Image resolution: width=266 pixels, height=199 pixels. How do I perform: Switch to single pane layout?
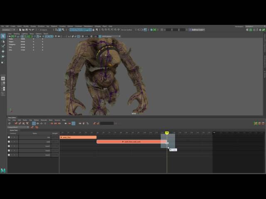click(x=3, y=78)
